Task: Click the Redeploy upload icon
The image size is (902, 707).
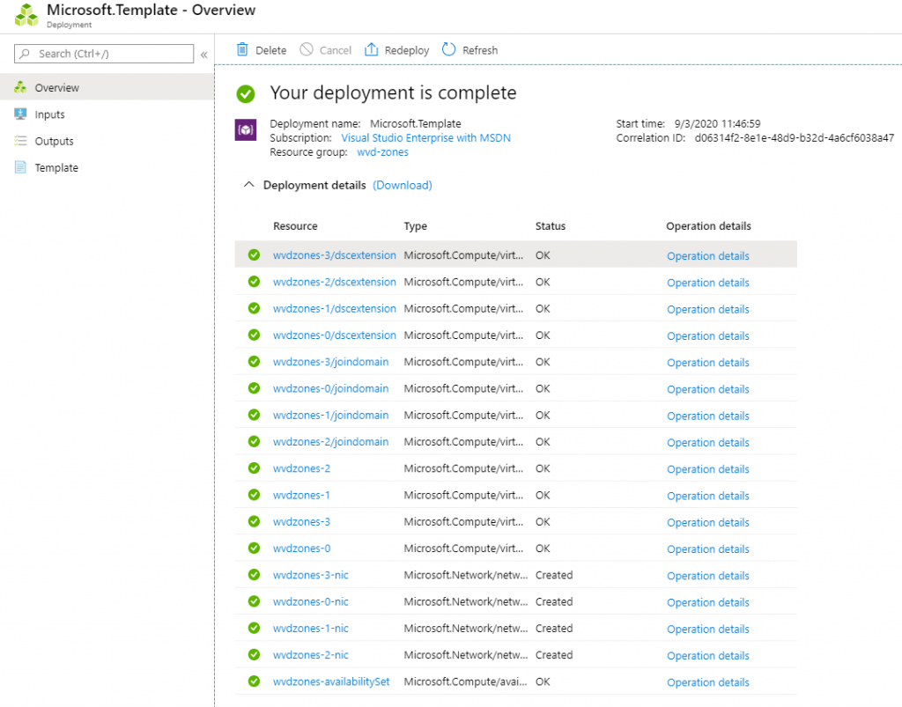Action: [x=371, y=49]
